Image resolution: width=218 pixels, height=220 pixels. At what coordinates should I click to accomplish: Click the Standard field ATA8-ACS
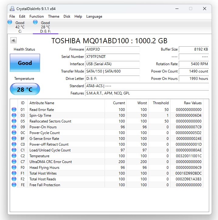click(x=147, y=86)
